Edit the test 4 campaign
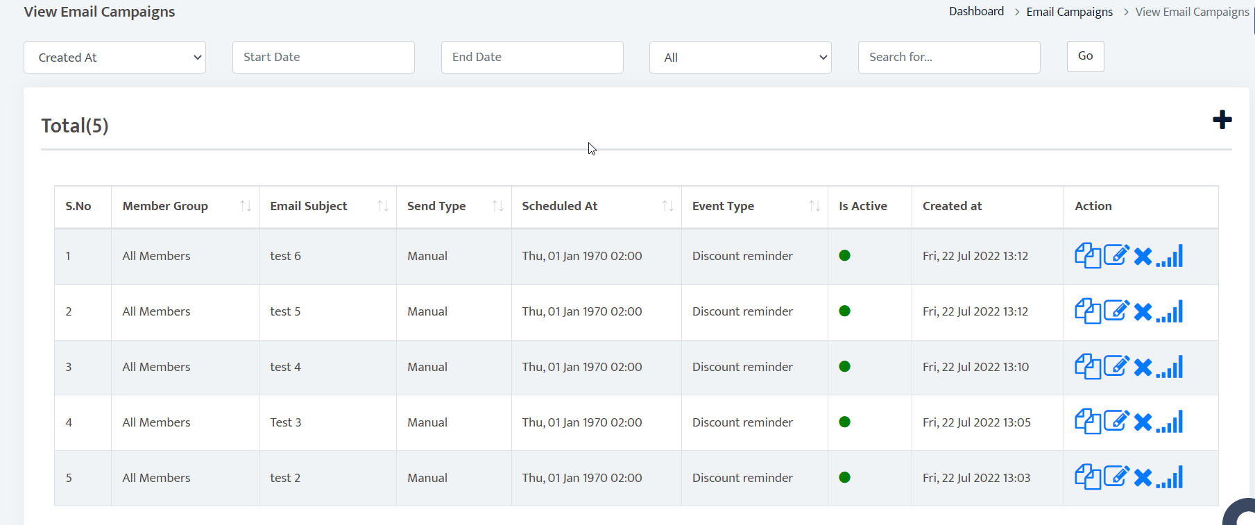Screen dimensions: 1255x525 [x=1117, y=366]
